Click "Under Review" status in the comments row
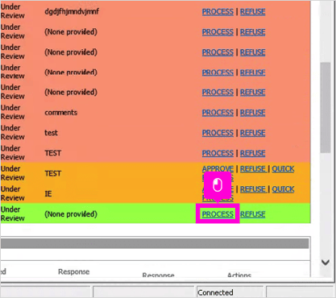This screenshot has height=298, width=336. coord(13,112)
